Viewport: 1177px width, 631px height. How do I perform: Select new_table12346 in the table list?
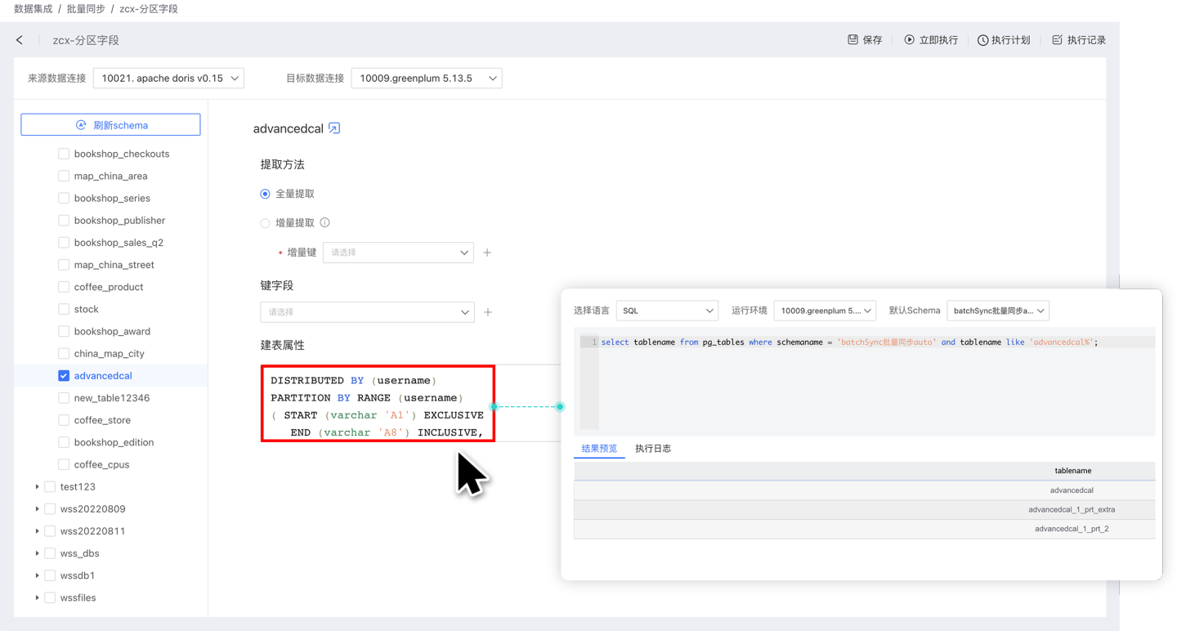(x=112, y=398)
